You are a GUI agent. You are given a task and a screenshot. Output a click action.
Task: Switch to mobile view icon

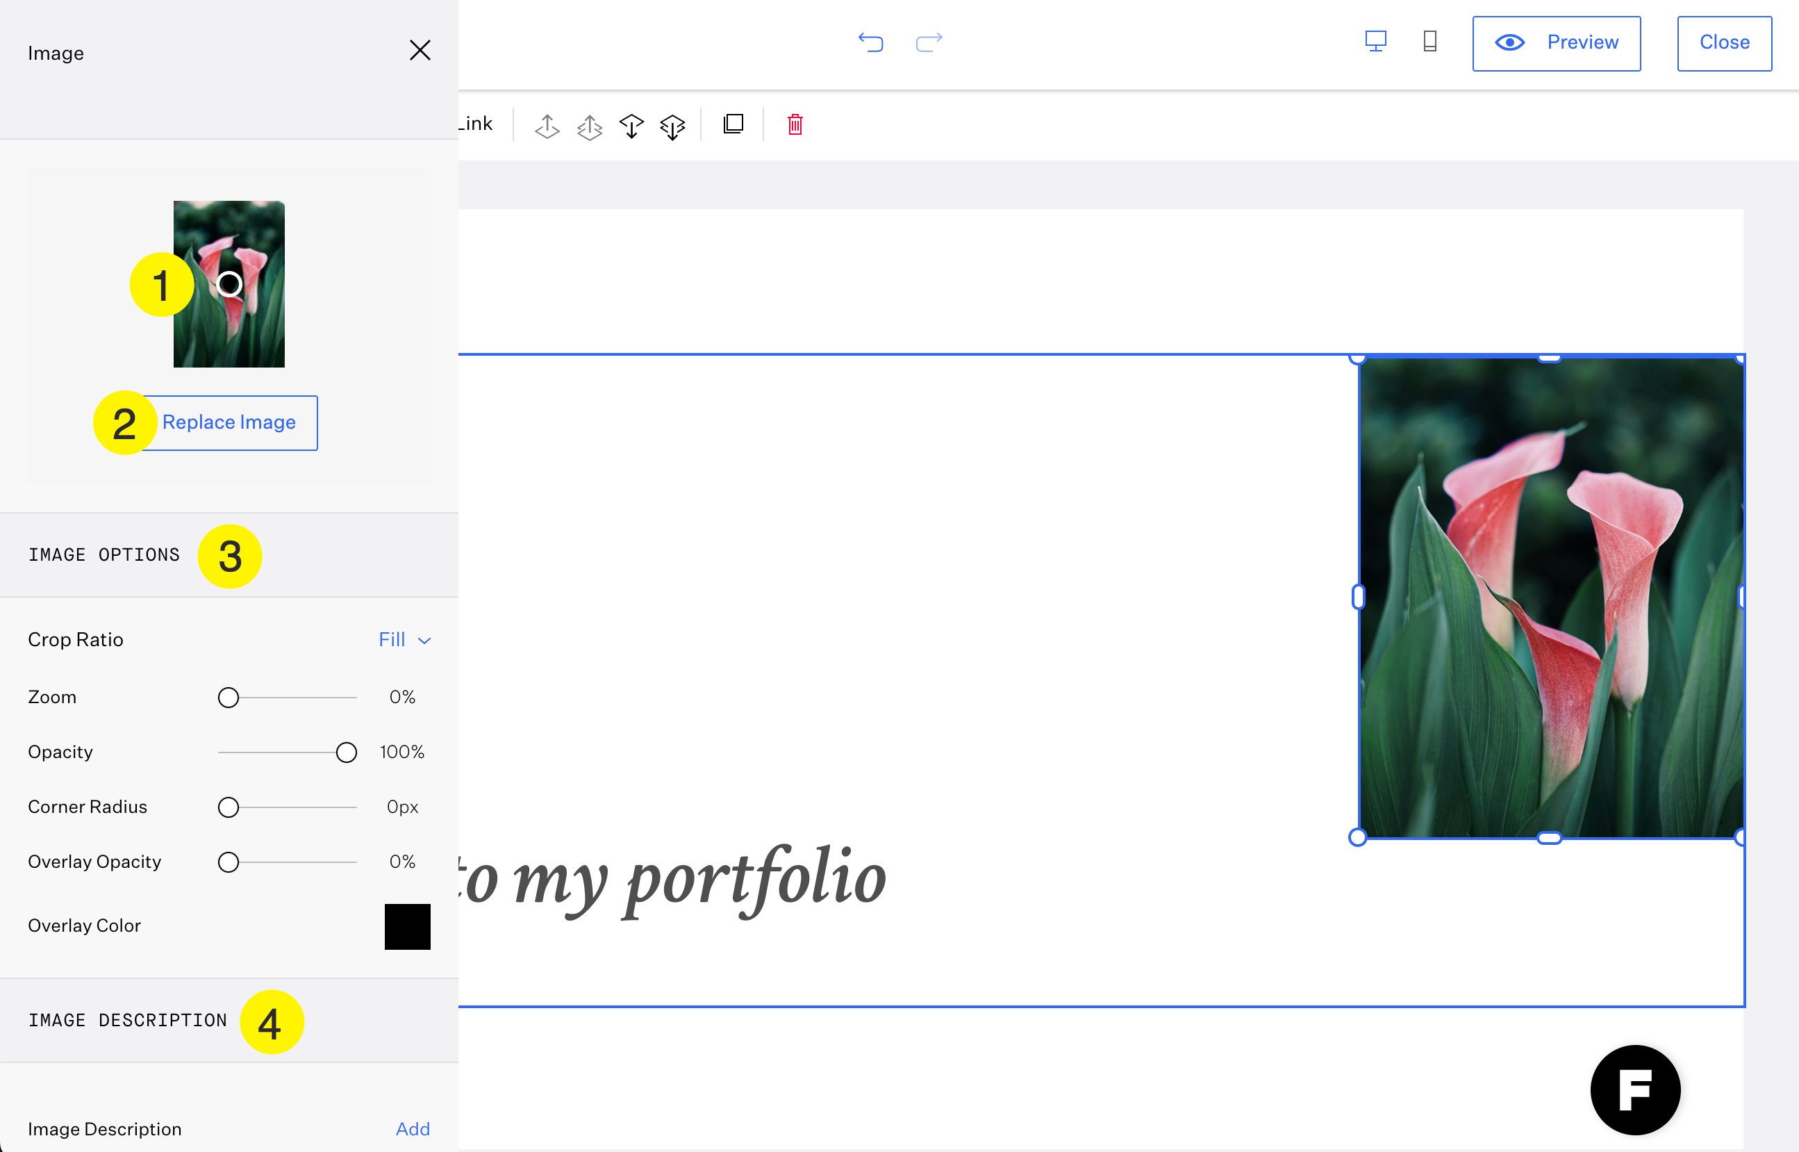pos(1429,41)
